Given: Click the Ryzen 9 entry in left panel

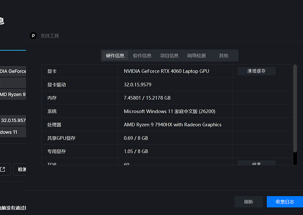Looking at the screenshot, I should pyautogui.click(x=13, y=94).
